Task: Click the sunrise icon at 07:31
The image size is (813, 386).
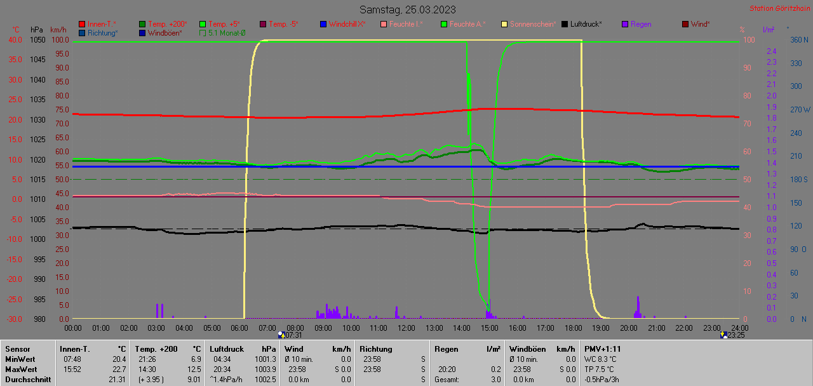Action: click(281, 335)
